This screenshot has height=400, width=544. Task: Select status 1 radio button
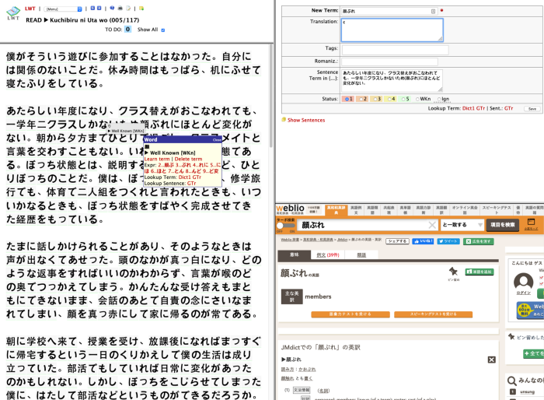coord(347,99)
